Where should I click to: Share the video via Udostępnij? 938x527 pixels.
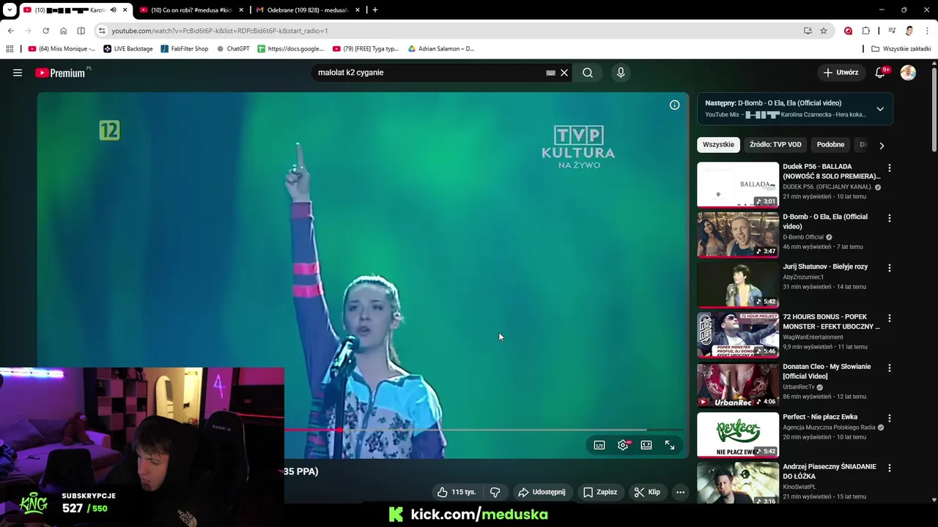[x=542, y=492]
